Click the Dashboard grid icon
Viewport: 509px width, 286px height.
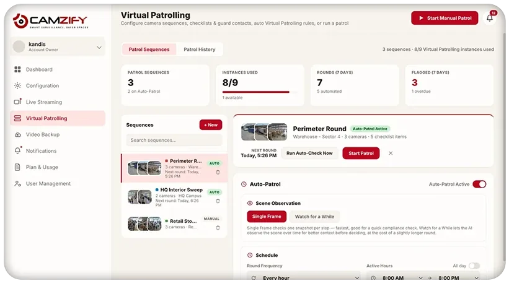(x=17, y=69)
